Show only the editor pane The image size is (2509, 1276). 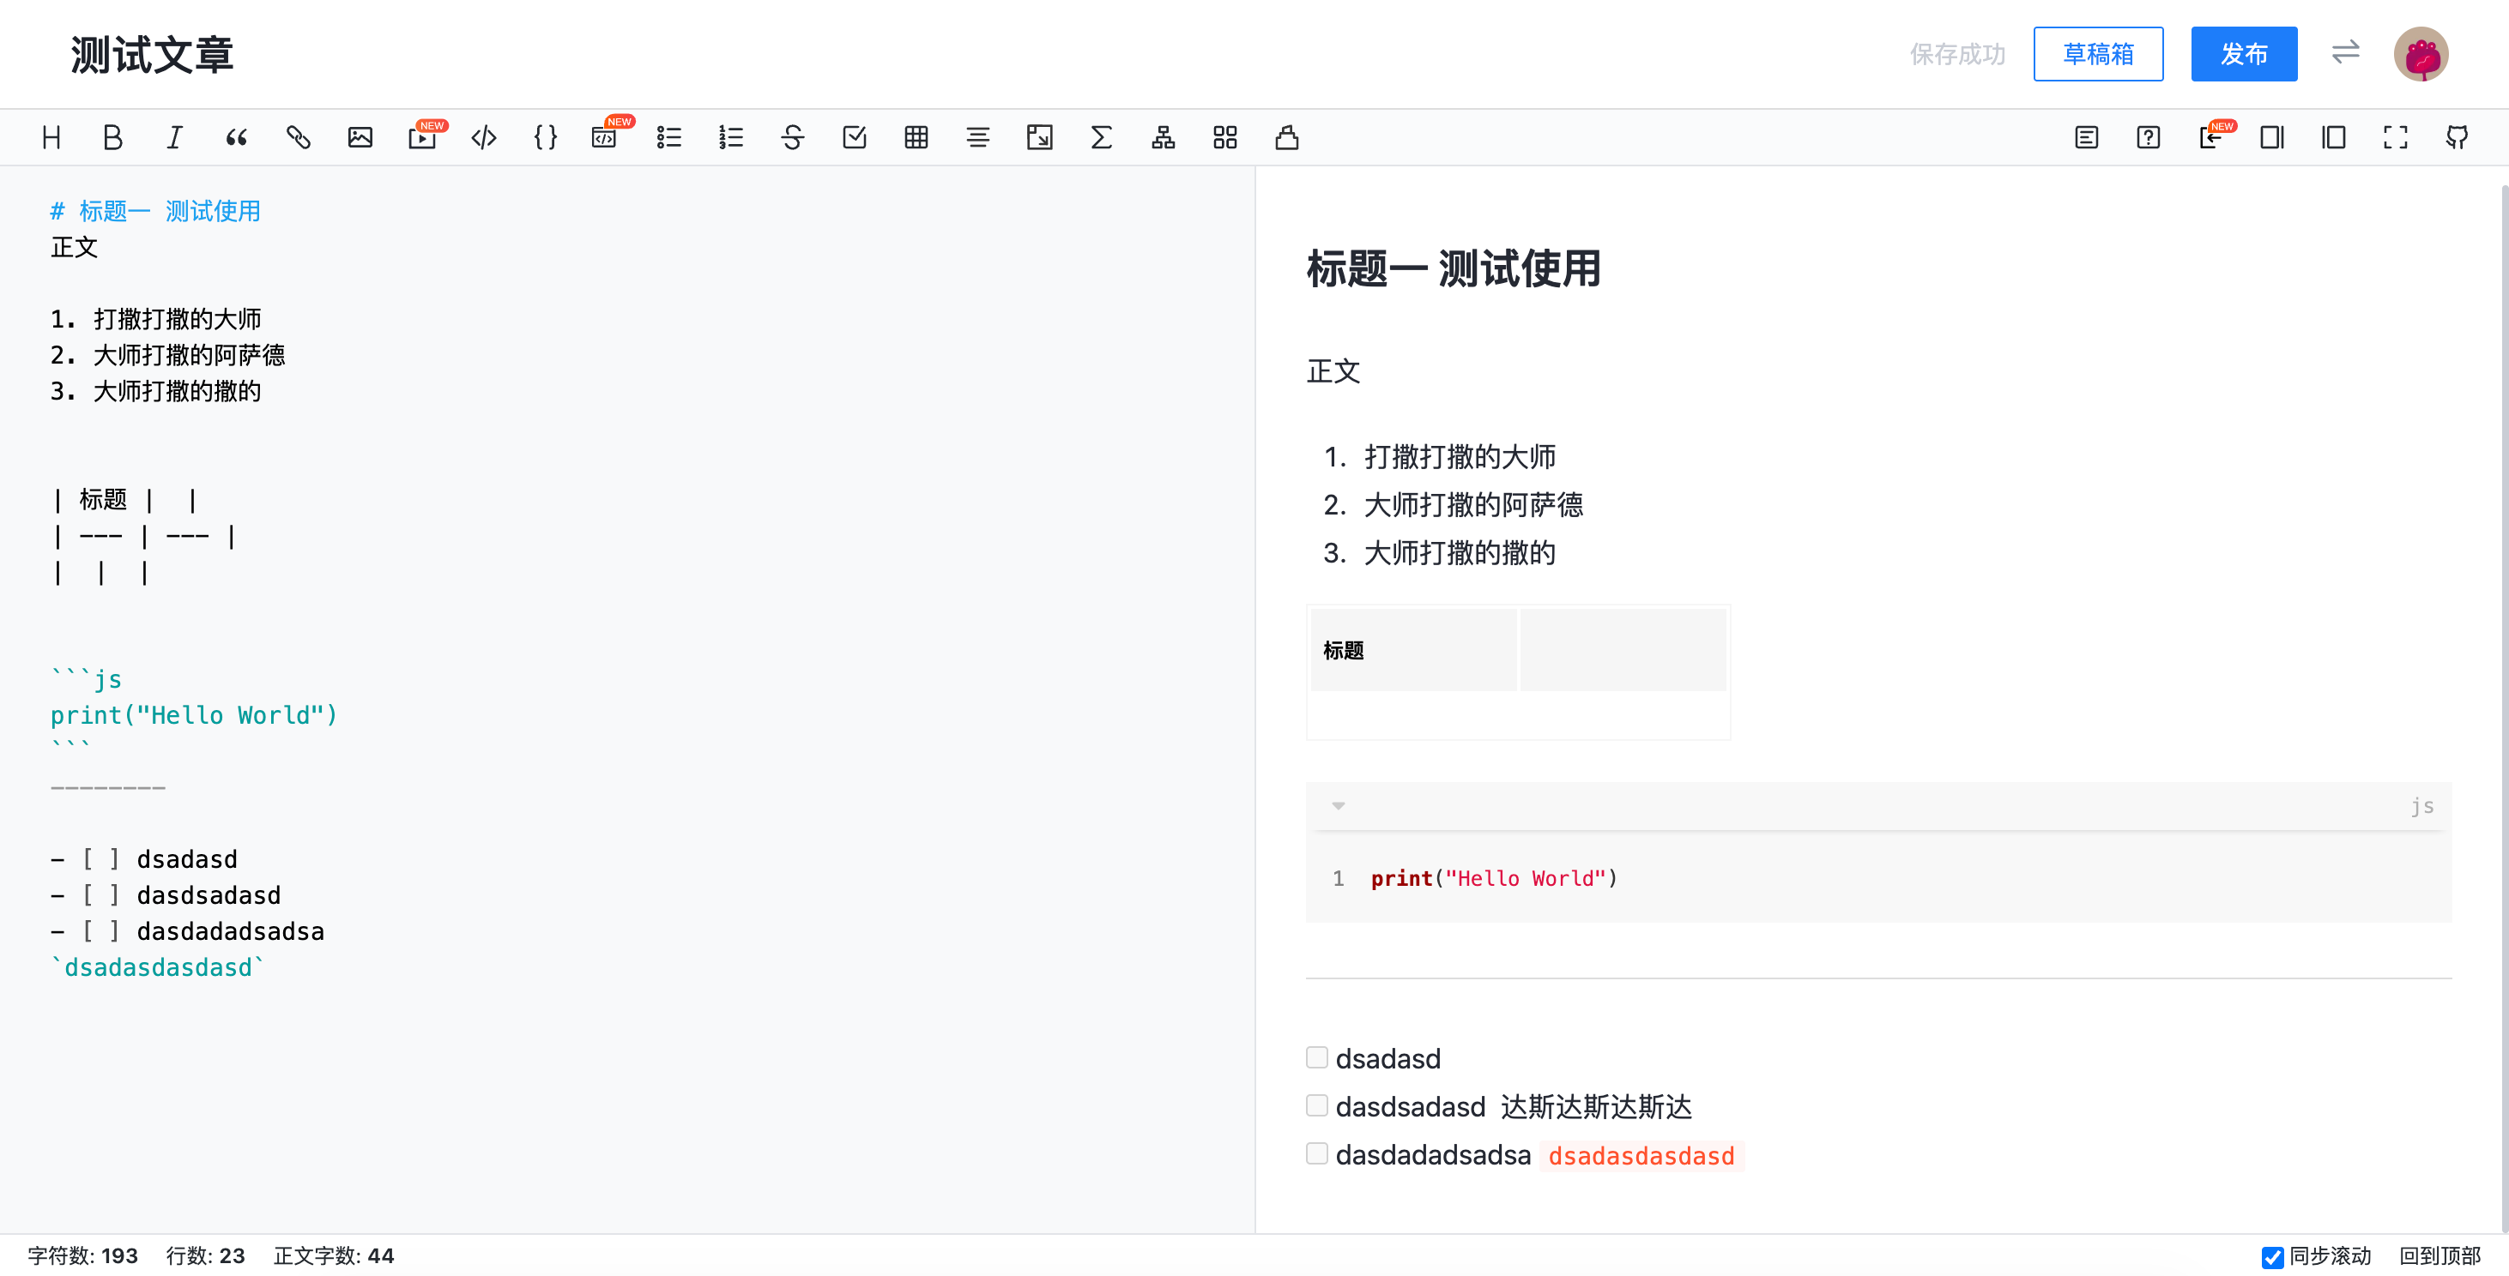(x=2272, y=137)
